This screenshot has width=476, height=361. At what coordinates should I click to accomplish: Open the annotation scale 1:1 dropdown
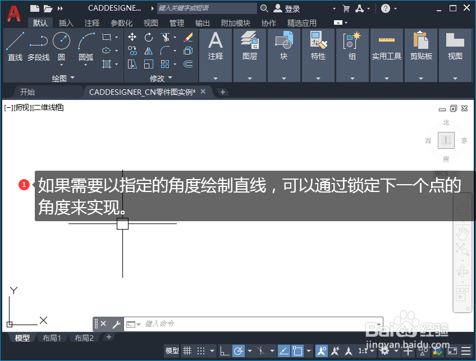(366, 351)
